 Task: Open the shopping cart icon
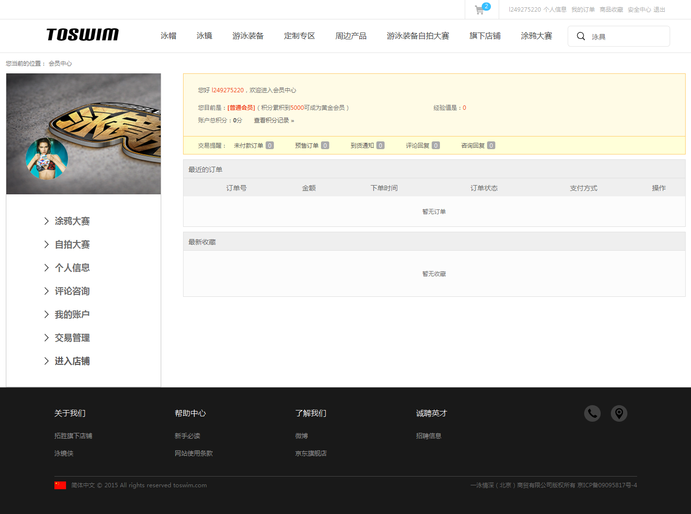[480, 10]
